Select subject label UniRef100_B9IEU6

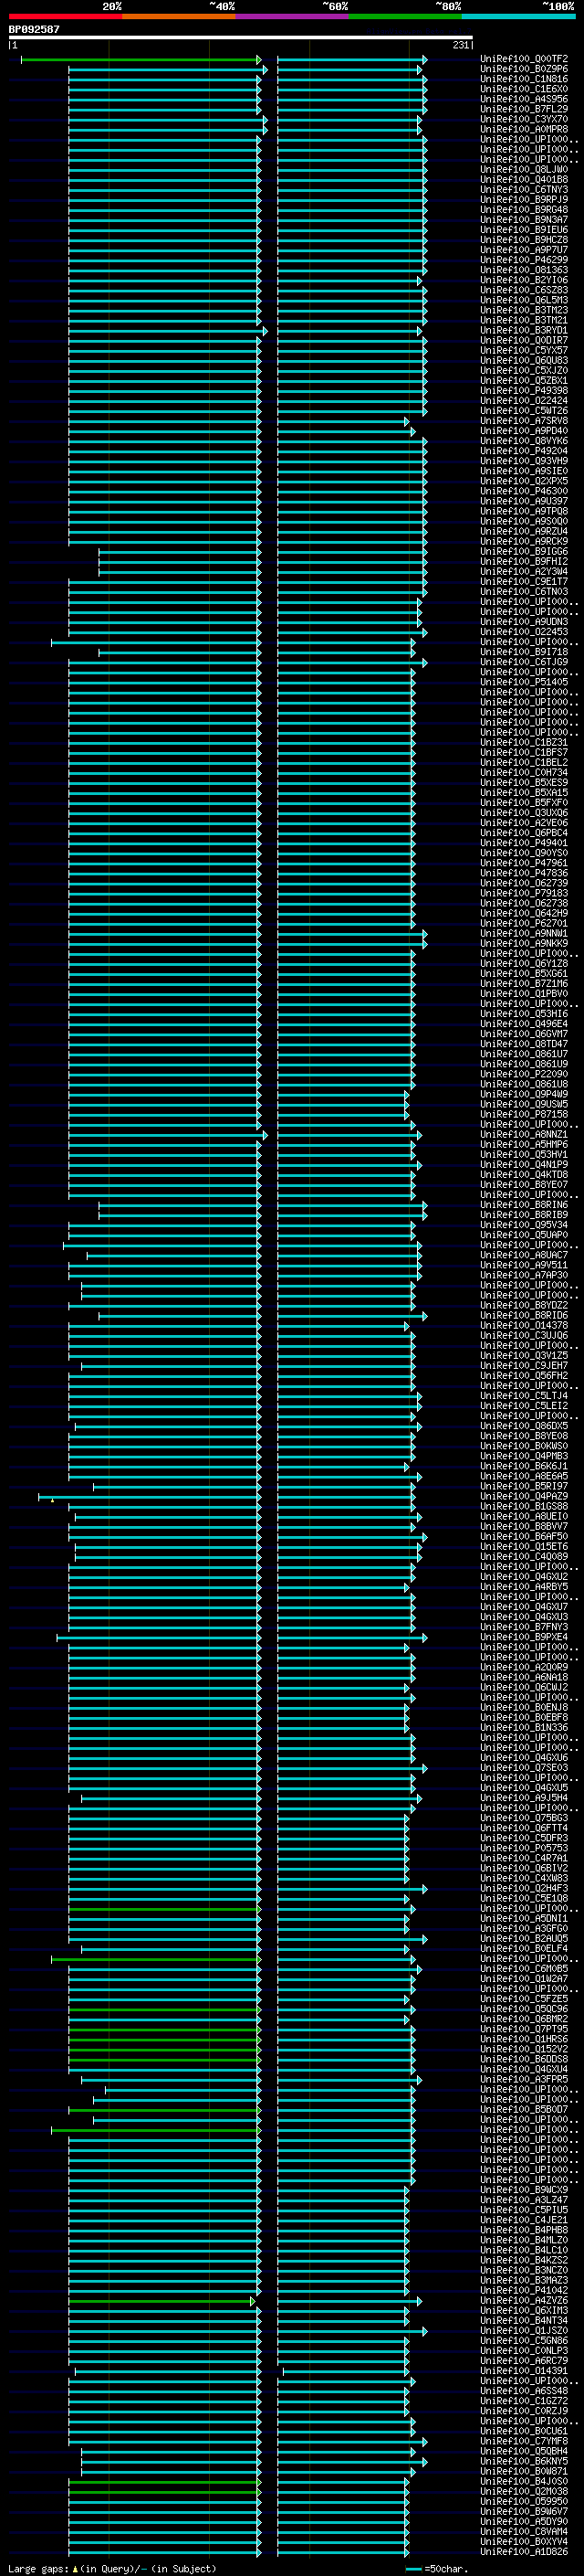pyautogui.click(x=524, y=230)
